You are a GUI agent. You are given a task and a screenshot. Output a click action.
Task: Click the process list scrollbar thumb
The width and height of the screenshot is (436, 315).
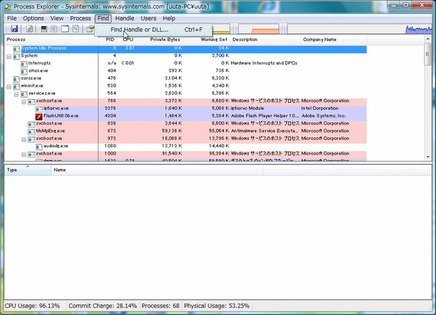pyautogui.click(x=428, y=55)
